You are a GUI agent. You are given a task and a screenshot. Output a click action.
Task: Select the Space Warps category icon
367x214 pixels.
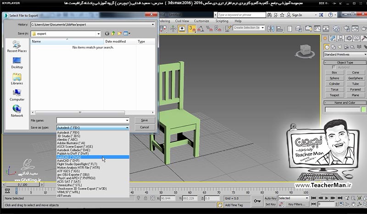(x=359, y=47)
